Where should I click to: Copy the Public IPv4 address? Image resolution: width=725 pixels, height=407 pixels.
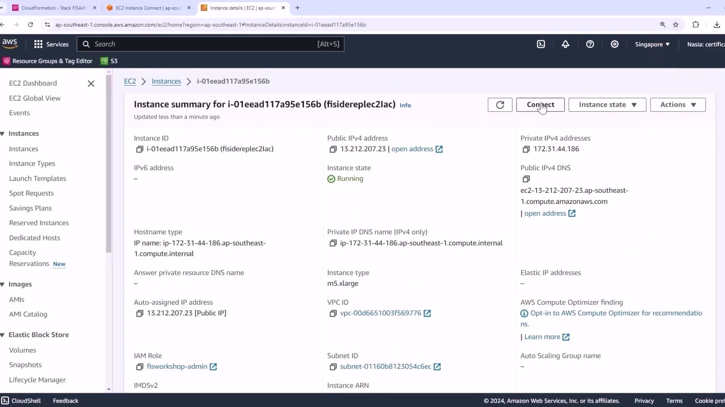click(333, 149)
